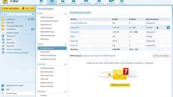Image resolution: width=173 pixels, height=97 pixels.
Task: Collapse the Ordner settings section
Action: [65, 44]
